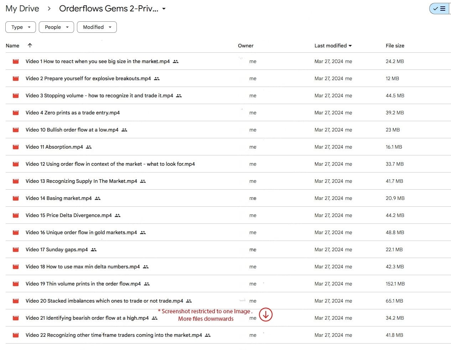Screen dimensions: 451x350
Task: Open Video 4 Zero prints file
Action: (x=73, y=113)
